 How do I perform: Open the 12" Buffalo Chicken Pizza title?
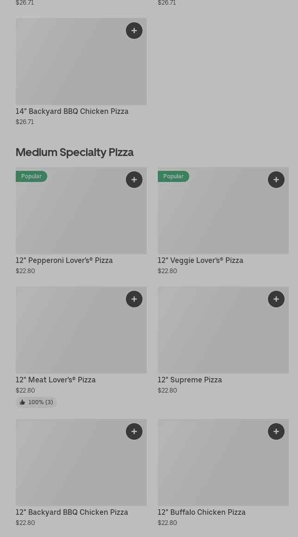tap(201, 512)
